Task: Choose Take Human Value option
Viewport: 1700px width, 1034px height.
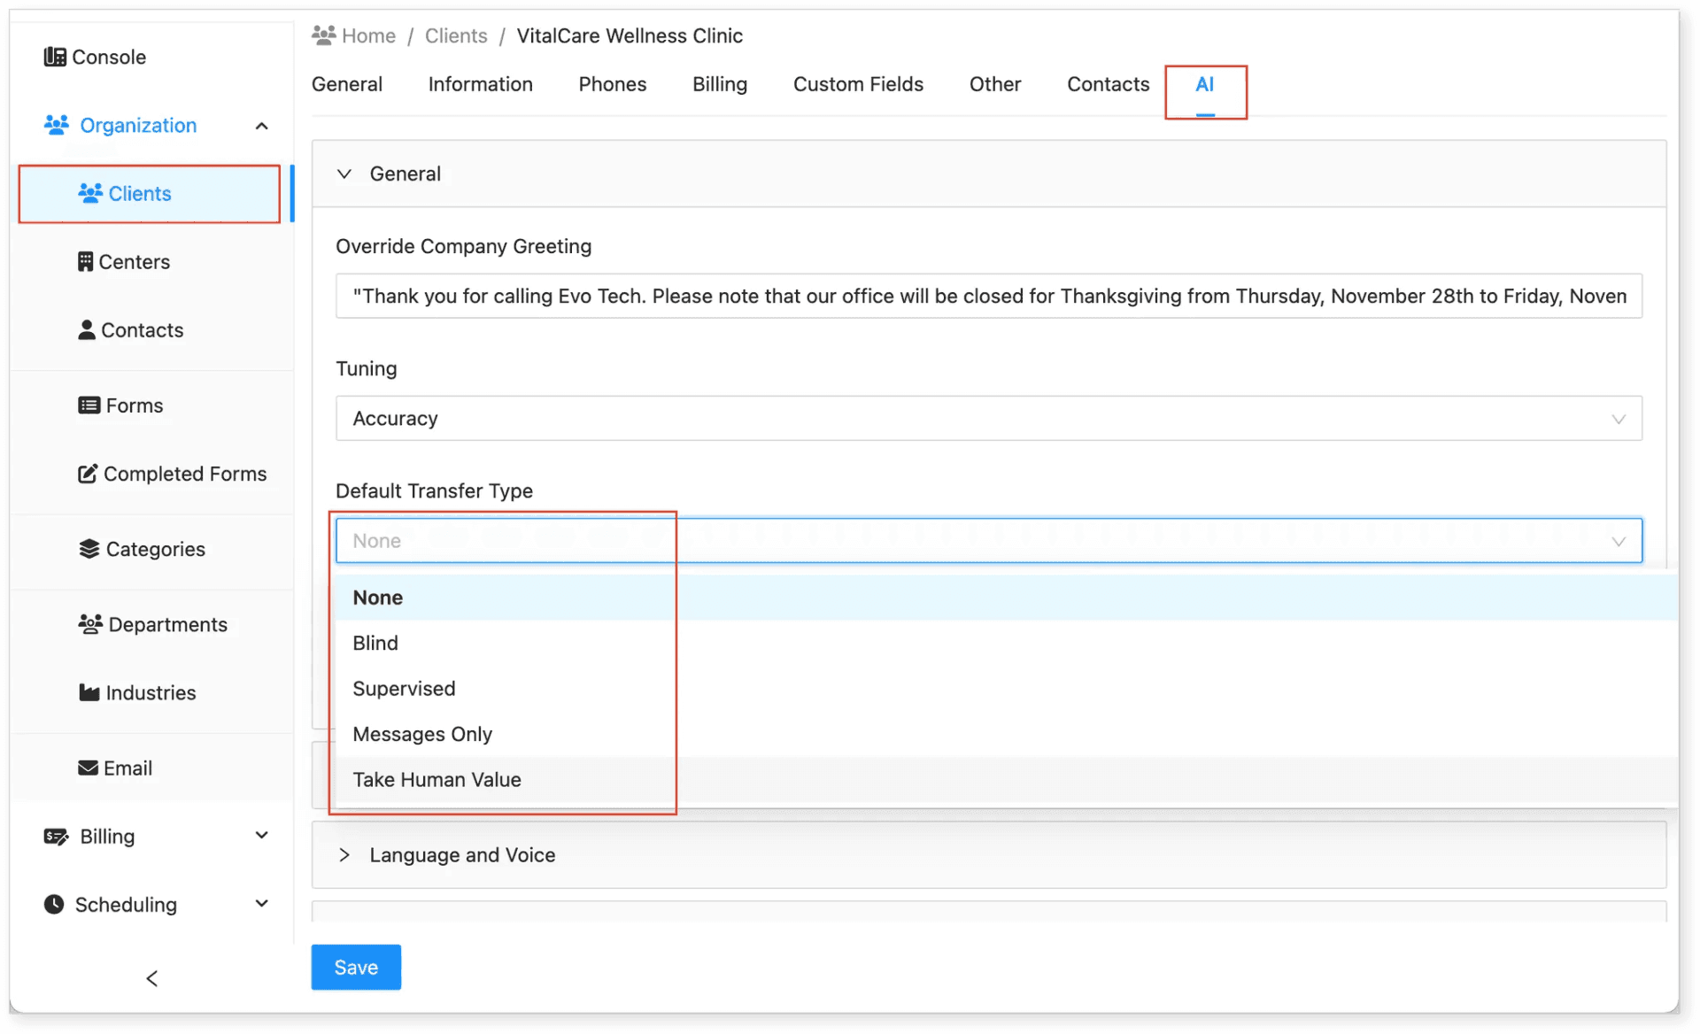Action: (1006, 780)
